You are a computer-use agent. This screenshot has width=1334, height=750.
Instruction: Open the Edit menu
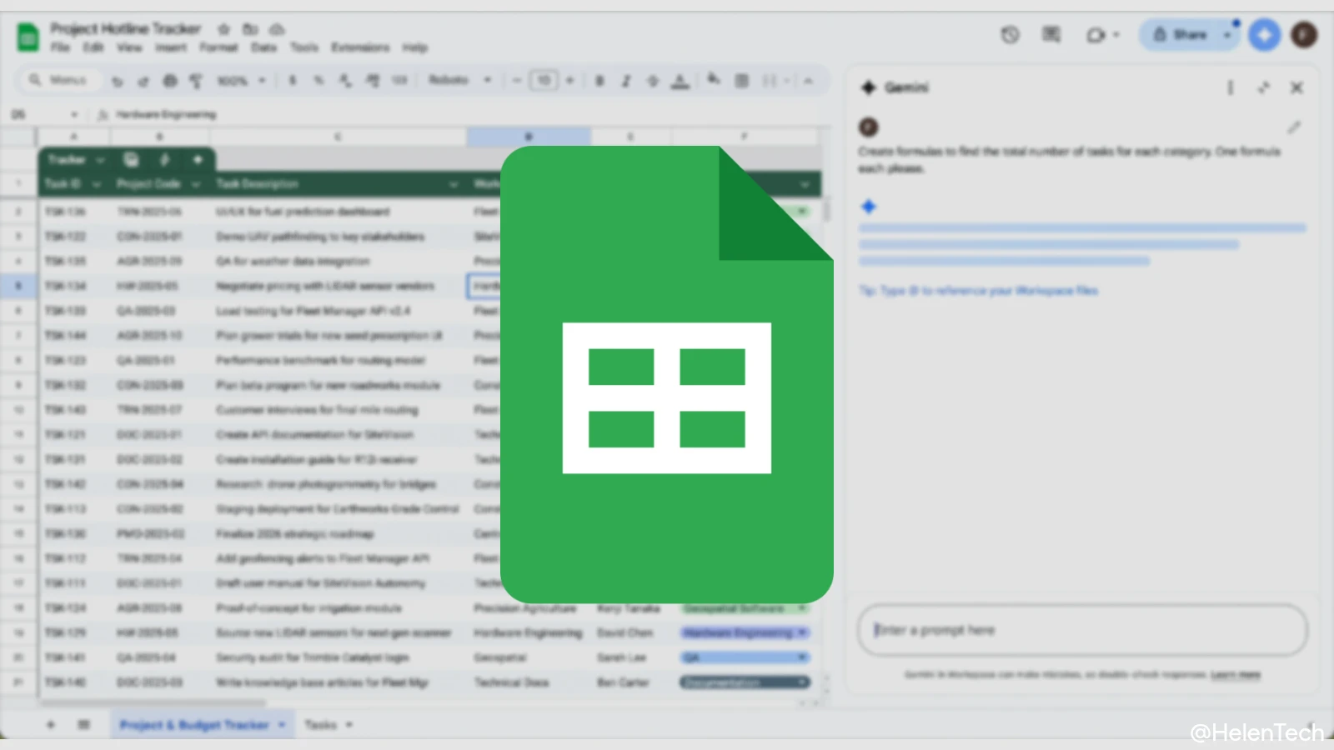pyautogui.click(x=93, y=47)
